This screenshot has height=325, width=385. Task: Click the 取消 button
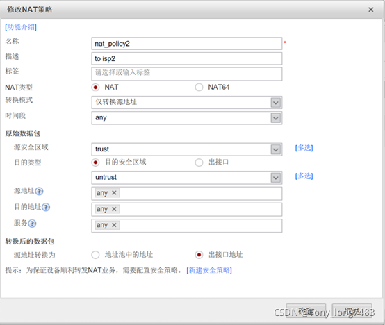[x=352, y=311]
